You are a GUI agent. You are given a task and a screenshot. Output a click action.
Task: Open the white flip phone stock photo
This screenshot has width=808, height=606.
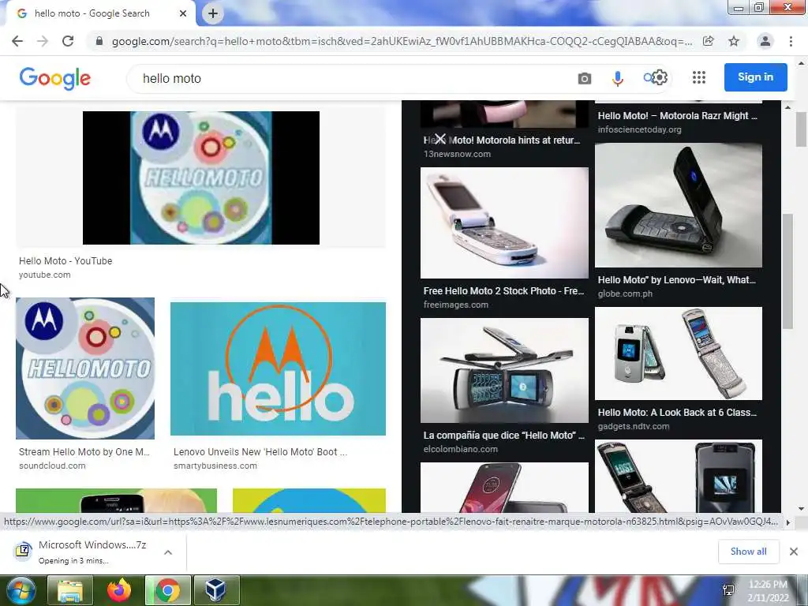point(504,223)
